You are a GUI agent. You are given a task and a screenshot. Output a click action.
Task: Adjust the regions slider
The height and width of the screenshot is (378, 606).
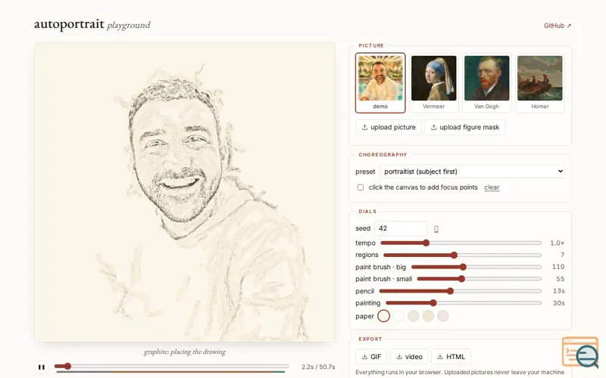click(x=462, y=255)
